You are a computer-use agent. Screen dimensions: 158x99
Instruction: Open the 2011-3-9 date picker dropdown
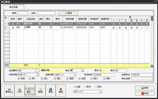point(100,92)
